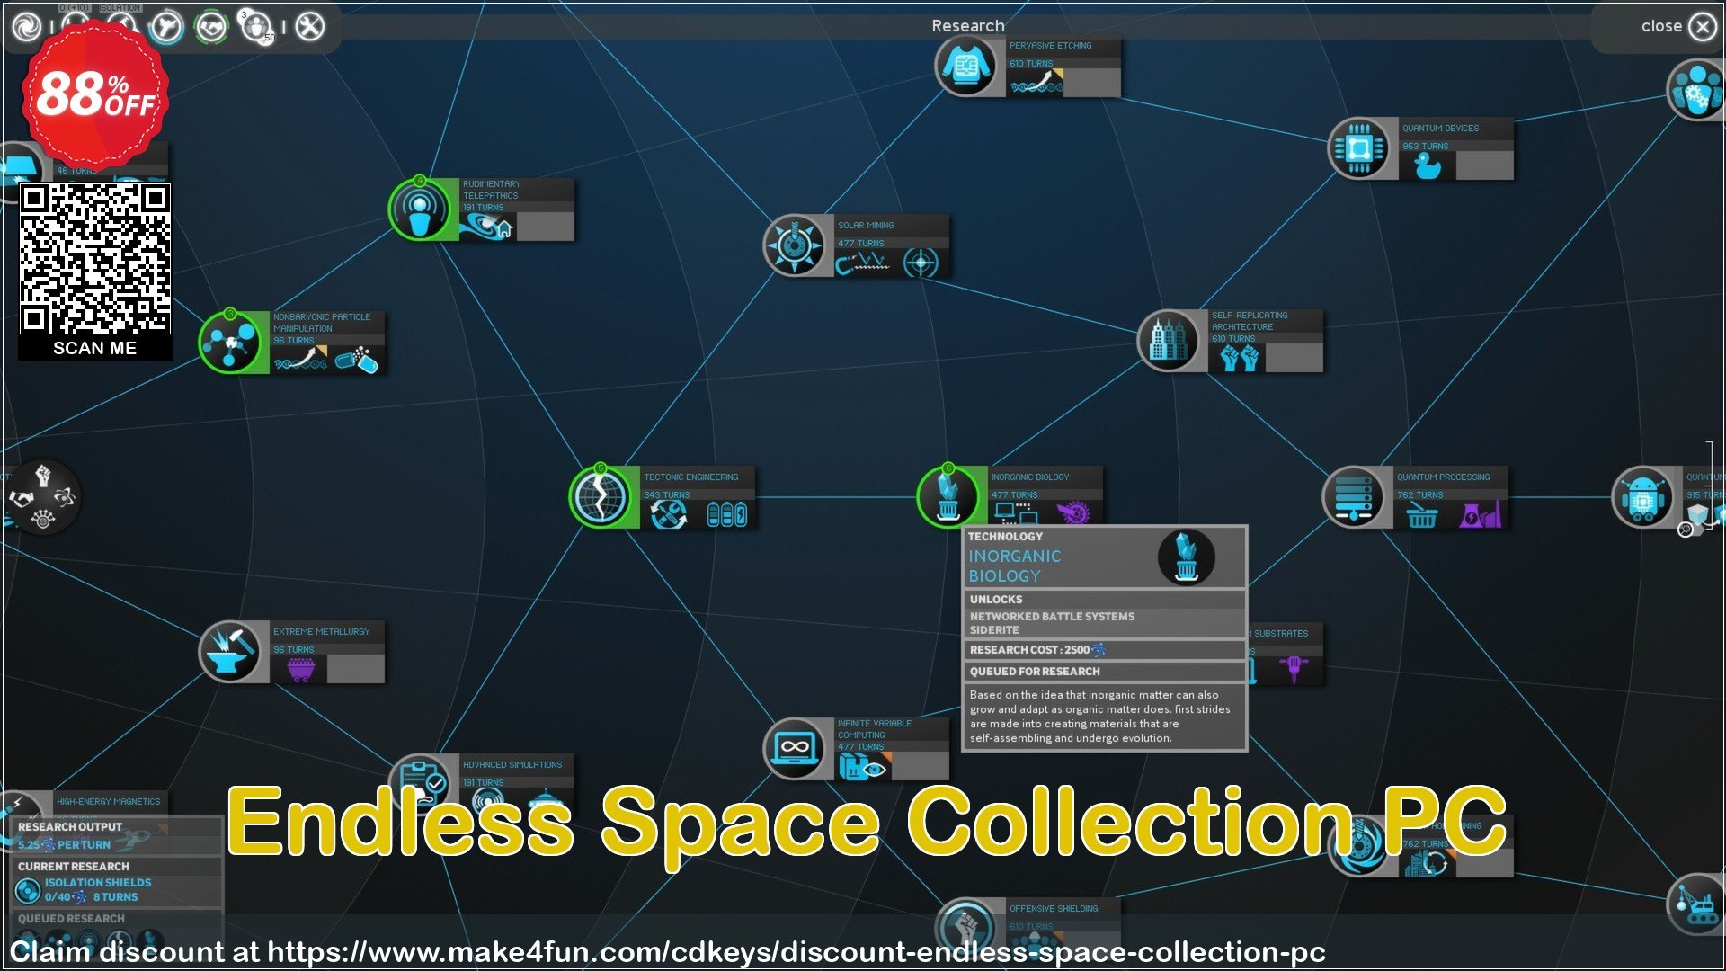Viewport: 1726px width, 971px height.
Task: Click the magnifier zoom icon near right edge
Action: (1686, 530)
